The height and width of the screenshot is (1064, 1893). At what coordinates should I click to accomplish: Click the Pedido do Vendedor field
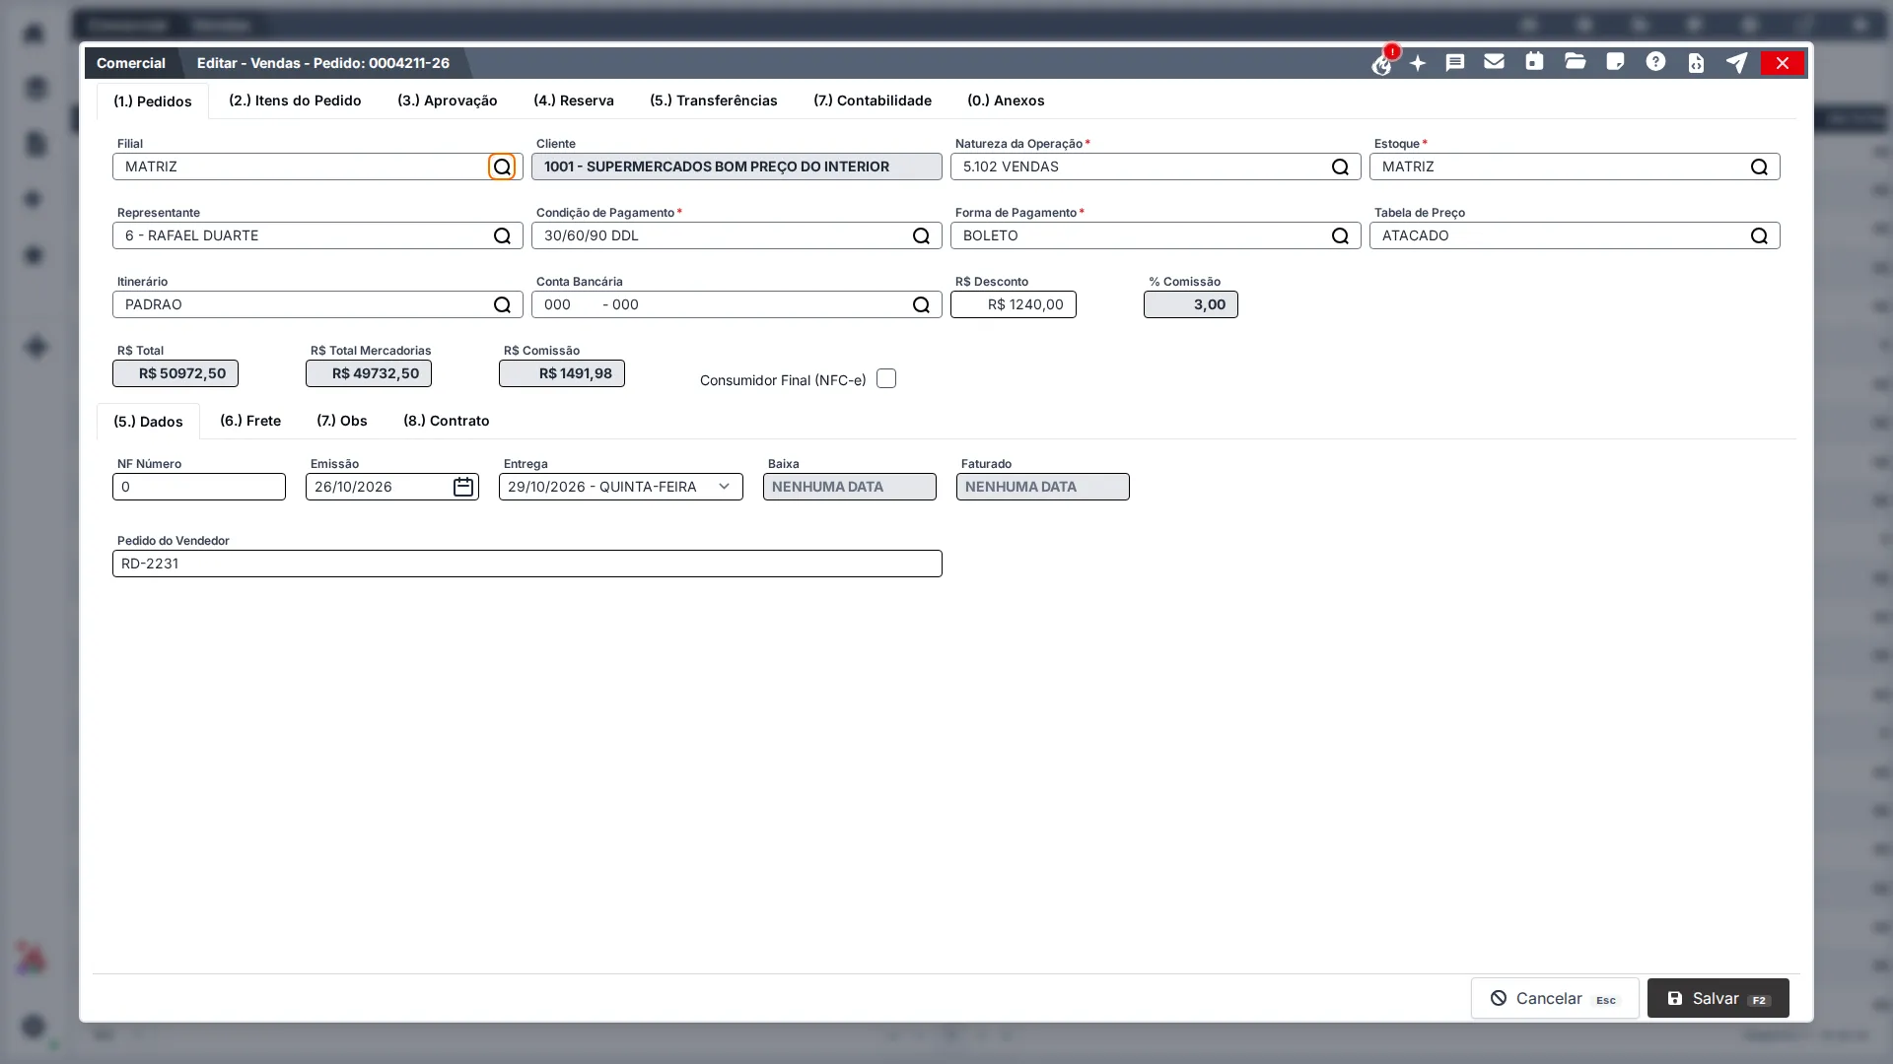tap(527, 564)
